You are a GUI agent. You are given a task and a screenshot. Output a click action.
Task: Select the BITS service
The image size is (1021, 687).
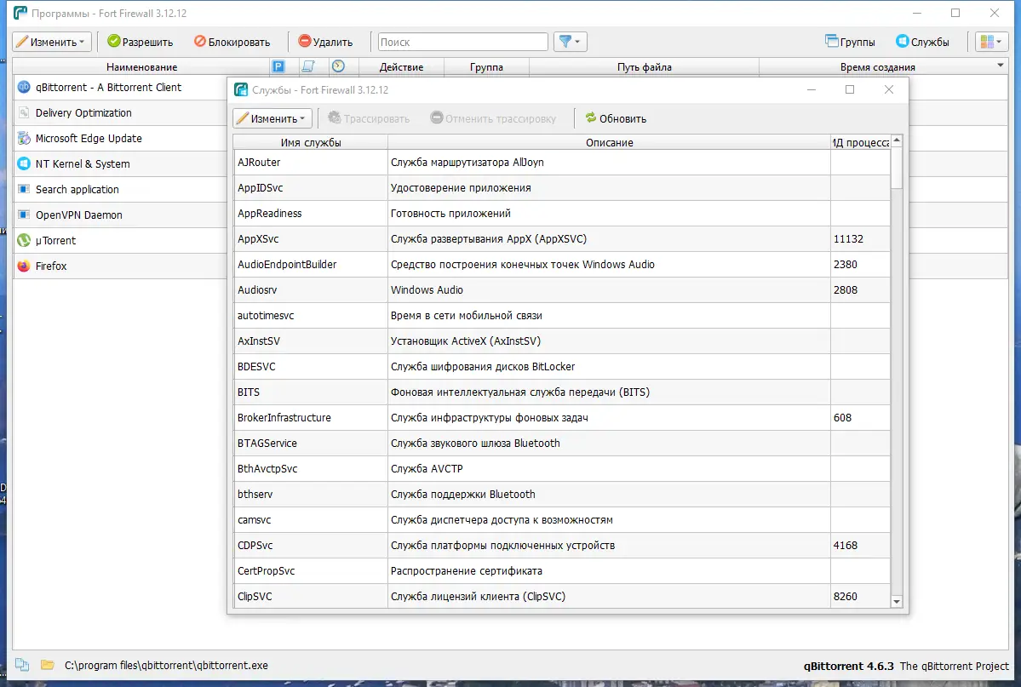561,392
